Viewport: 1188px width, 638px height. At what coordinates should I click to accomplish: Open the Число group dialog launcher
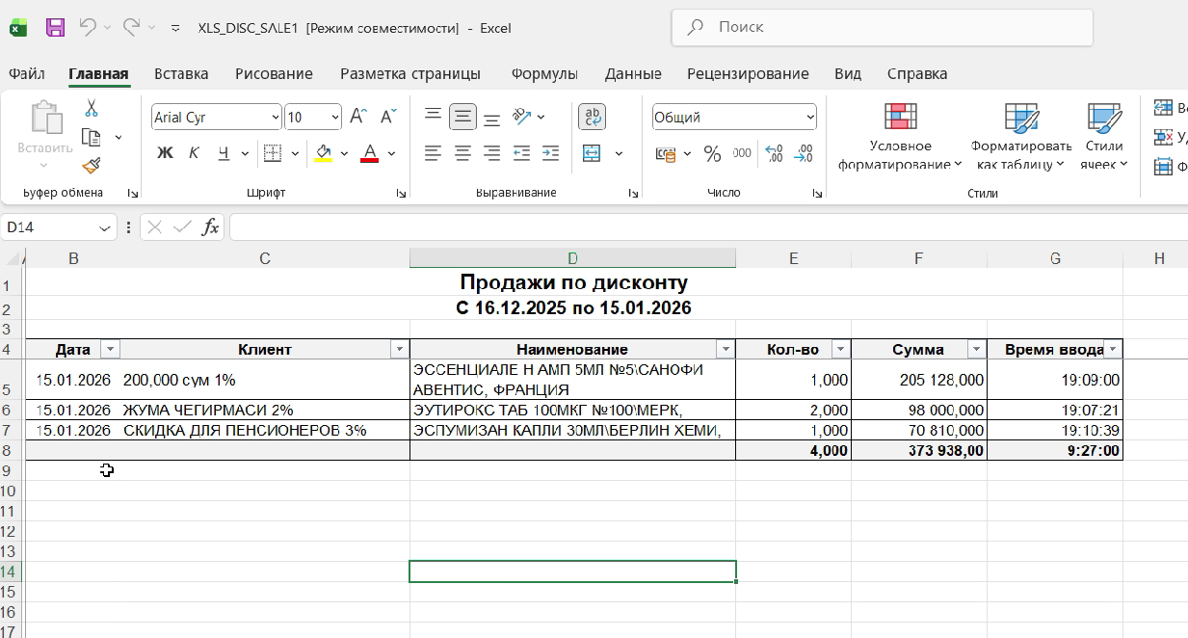(x=817, y=194)
